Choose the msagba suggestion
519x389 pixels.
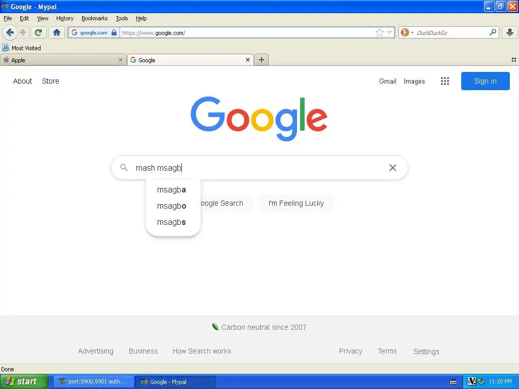point(173,189)
